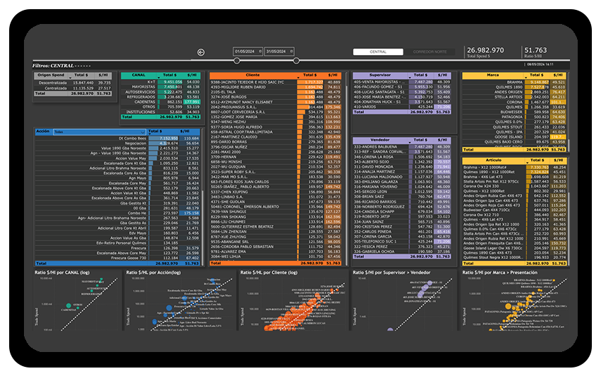This screenshot has width=601, height=376.
Task: Select the PATAGONIA brand row
Action: (514, 117)
